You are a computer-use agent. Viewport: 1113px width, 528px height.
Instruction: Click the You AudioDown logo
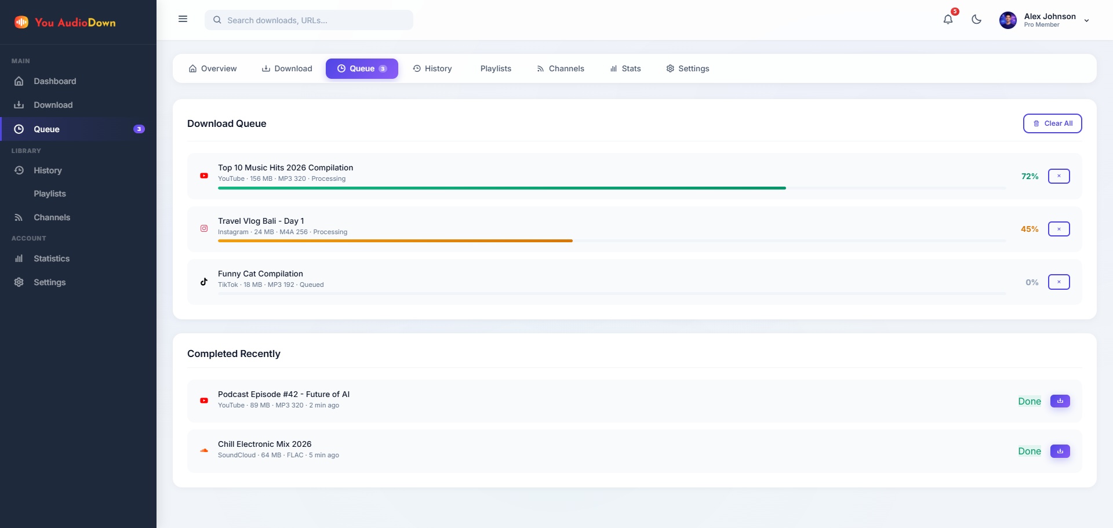(65, 23)
